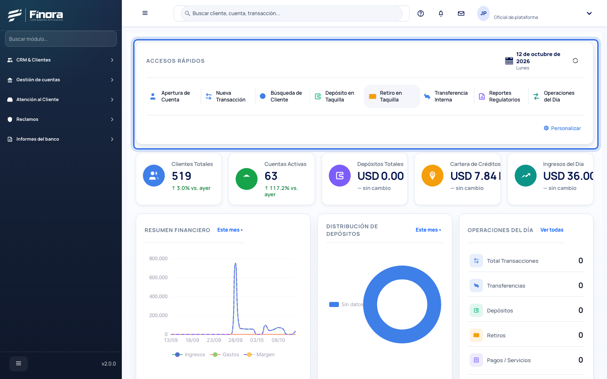Image resolution: width=607 pixels, height=379 pixels.
Task: Open Depósito en Taquilla shortcut
Action: tap(337, 96)
